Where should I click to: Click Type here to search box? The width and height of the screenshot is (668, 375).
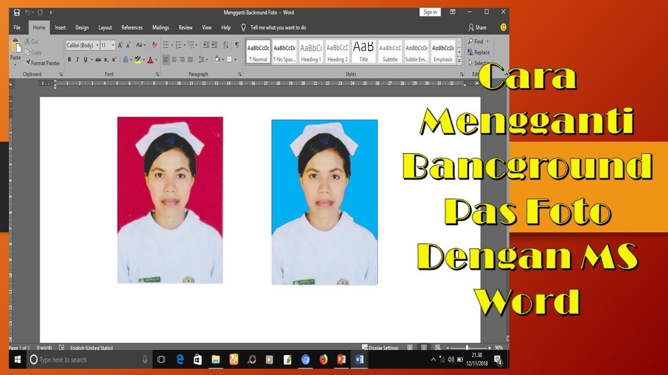coord(89,359)
